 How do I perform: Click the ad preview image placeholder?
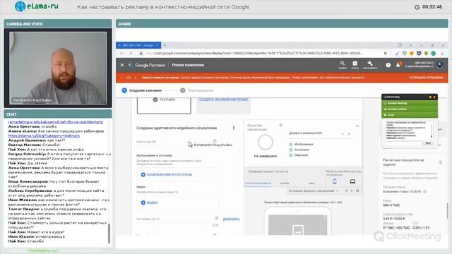297,225
